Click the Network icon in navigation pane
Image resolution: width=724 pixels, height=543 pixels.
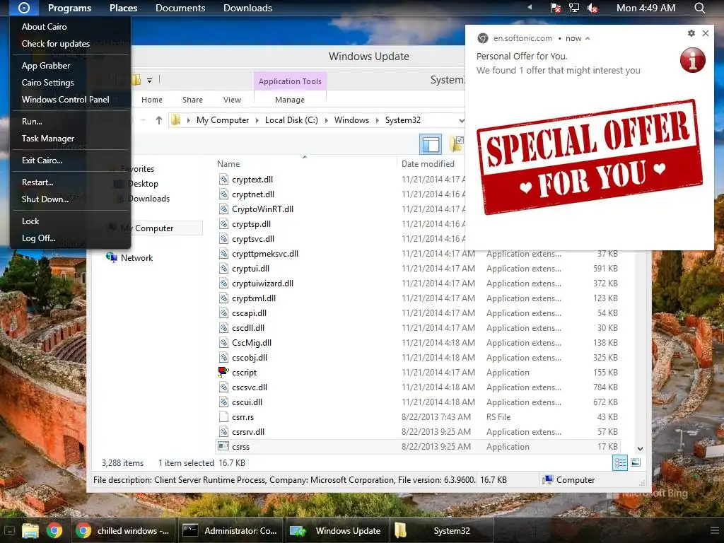(111, 257)
